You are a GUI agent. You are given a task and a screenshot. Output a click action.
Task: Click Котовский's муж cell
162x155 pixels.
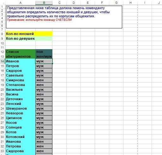coord(44,137)
